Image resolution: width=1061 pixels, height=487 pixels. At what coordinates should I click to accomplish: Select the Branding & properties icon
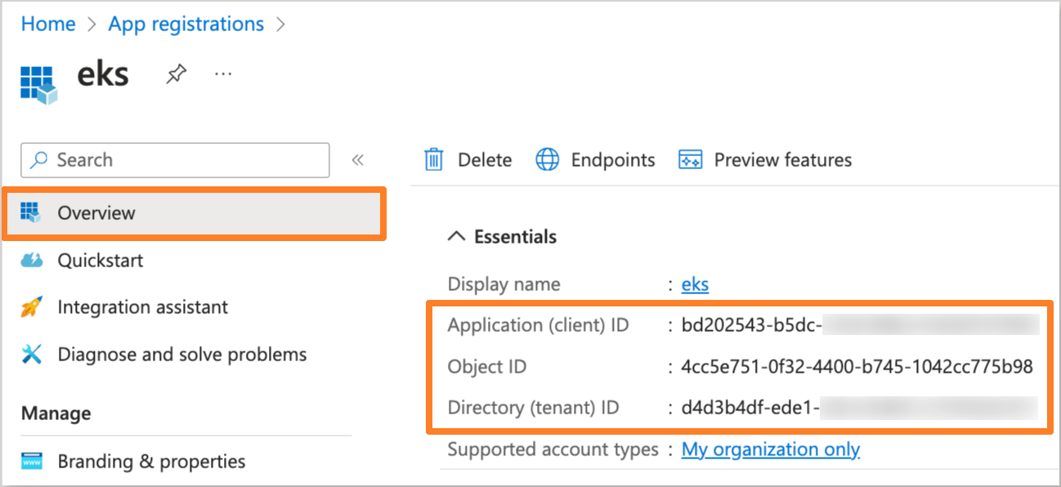click(31, 461)
